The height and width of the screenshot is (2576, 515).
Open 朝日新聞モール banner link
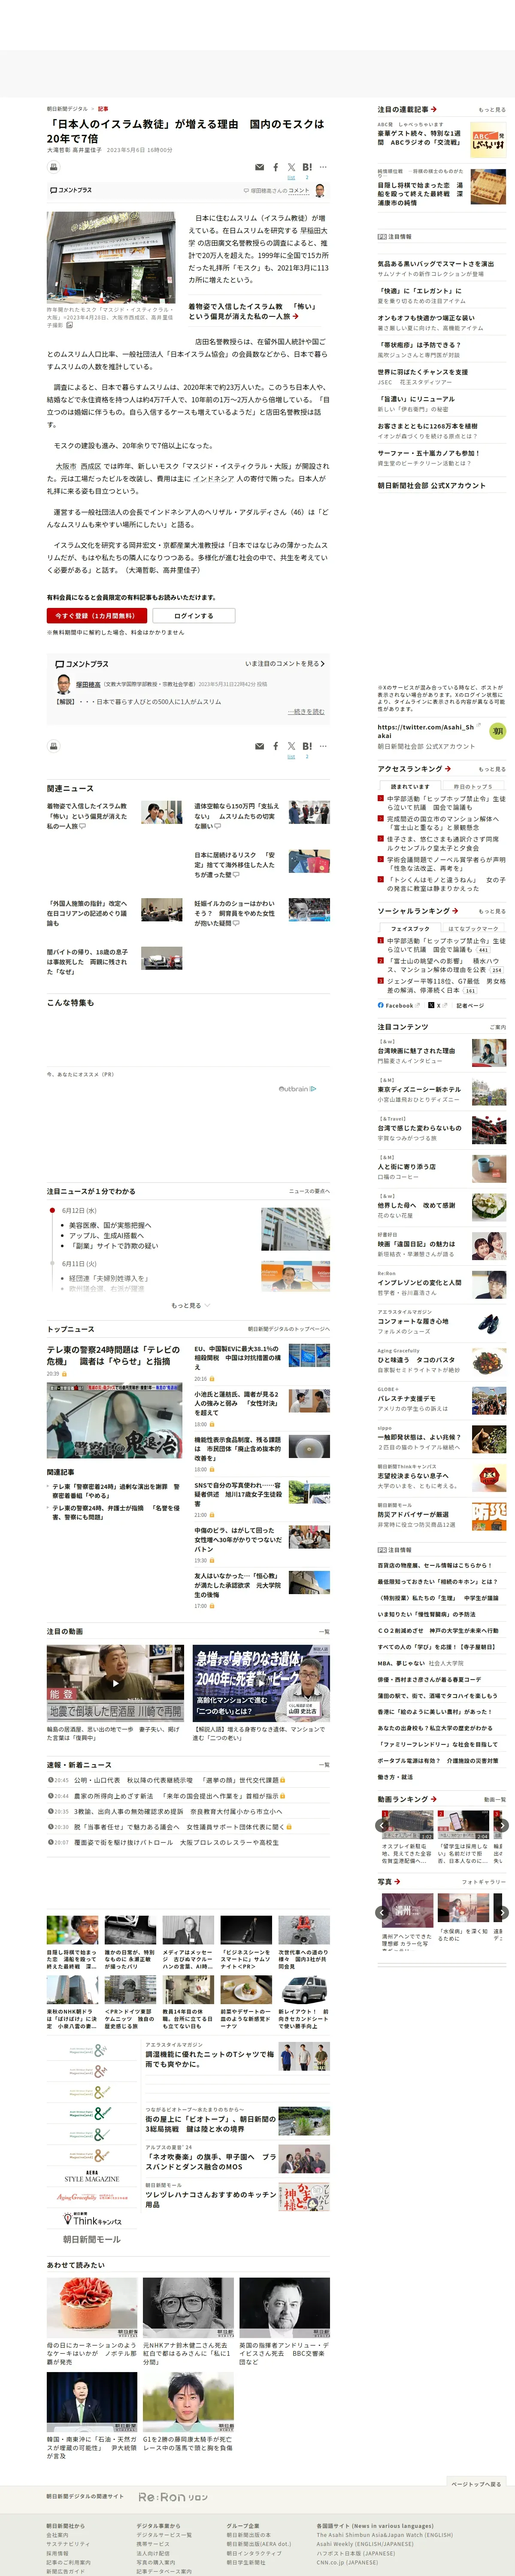(x=92, y=2239)
